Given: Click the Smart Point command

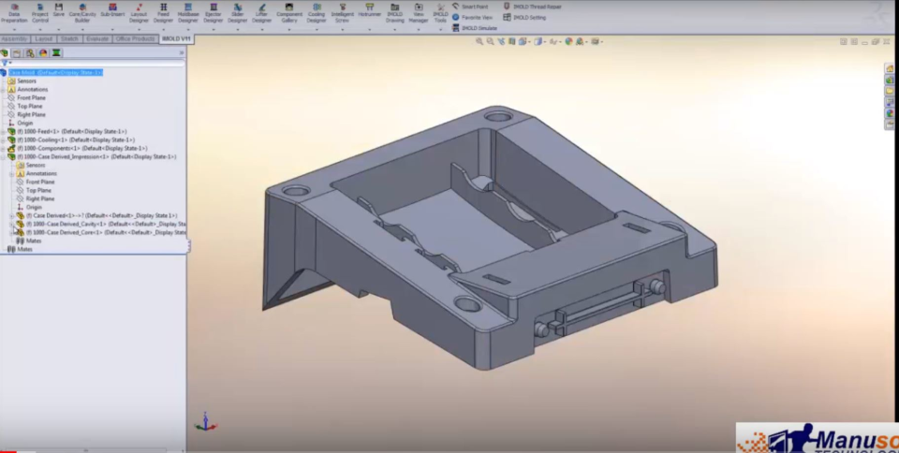Looking at the screenshot, I should click(470, 7).
